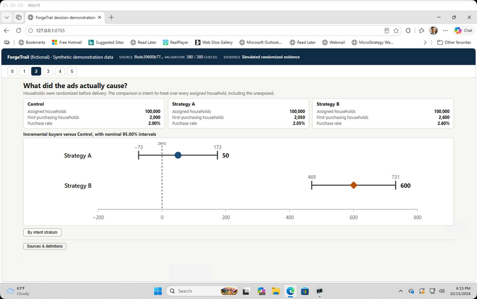Click Strategy B purchase rate 2.60% value

(x=443, y=123)
